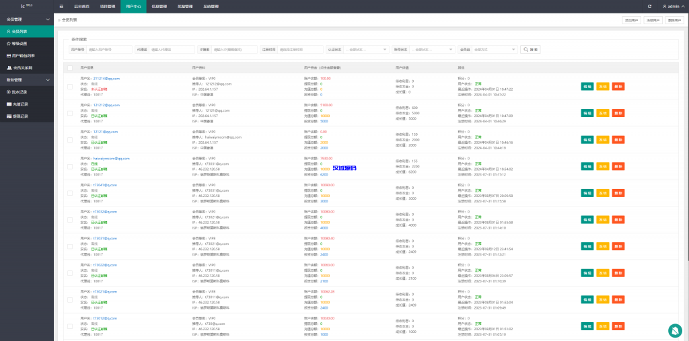Viewport: 689px width, 341px height.
Task: Tick the select-all checkbox in table header
Action: click(70, 68)
